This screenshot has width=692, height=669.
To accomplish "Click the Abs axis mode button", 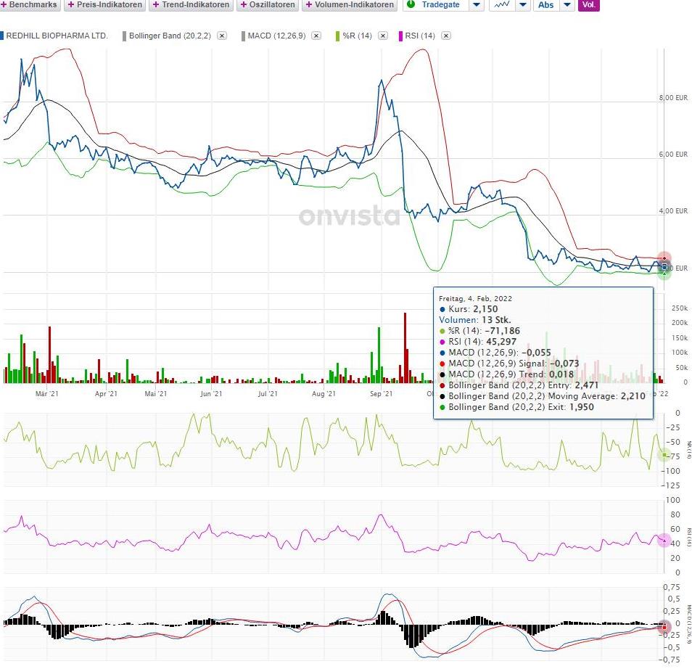I will point(545,5).
